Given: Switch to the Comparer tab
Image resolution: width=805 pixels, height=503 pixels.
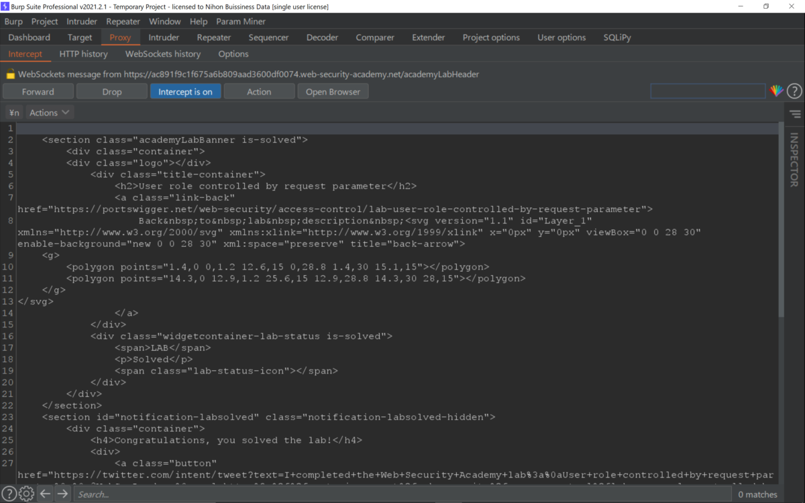Looking at the screenshot, I should point(375,38).
